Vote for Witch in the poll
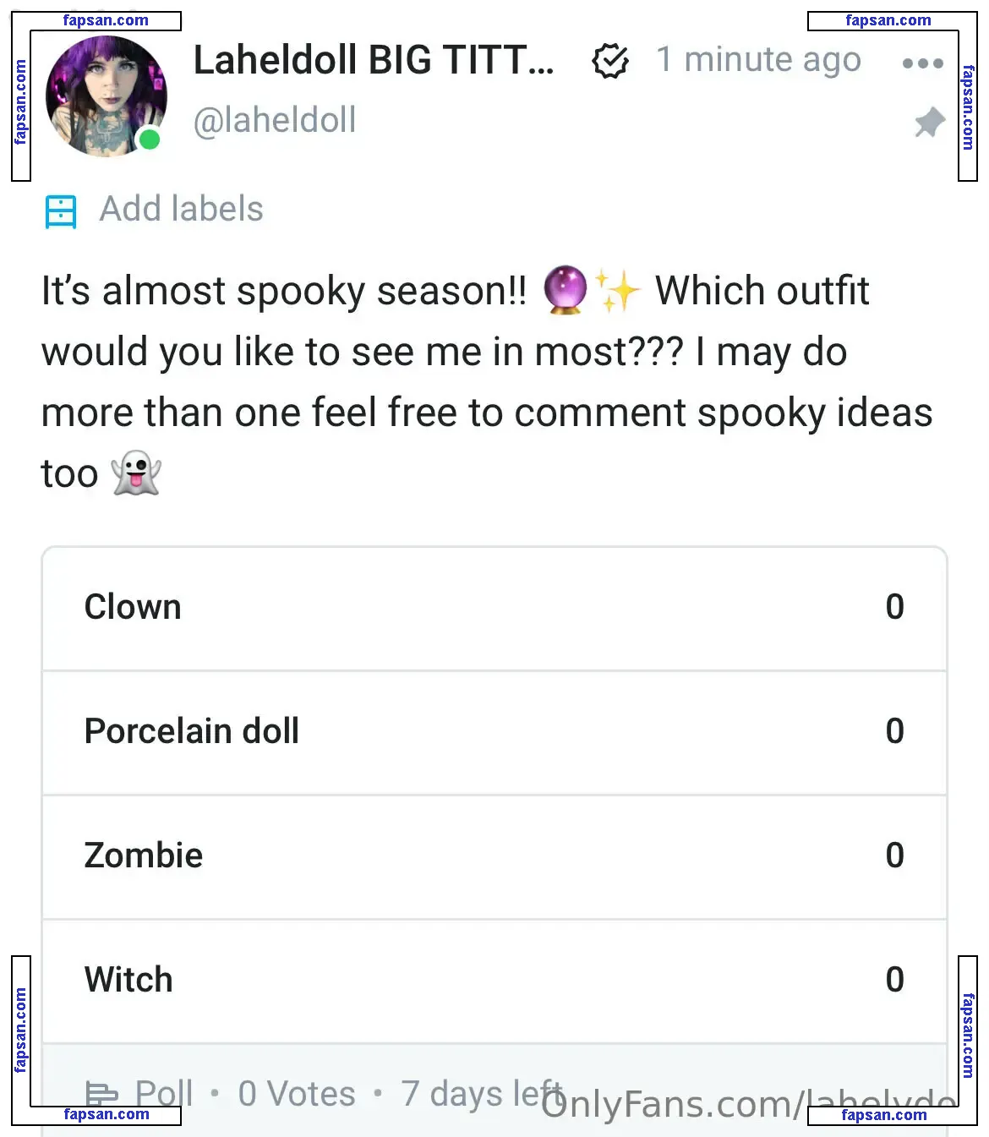 point(494,981)
